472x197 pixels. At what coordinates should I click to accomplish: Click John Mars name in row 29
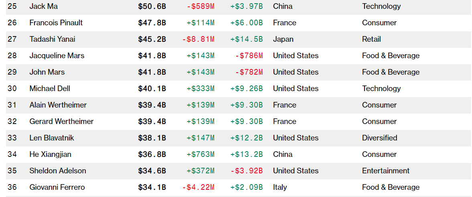coord(47,72)
